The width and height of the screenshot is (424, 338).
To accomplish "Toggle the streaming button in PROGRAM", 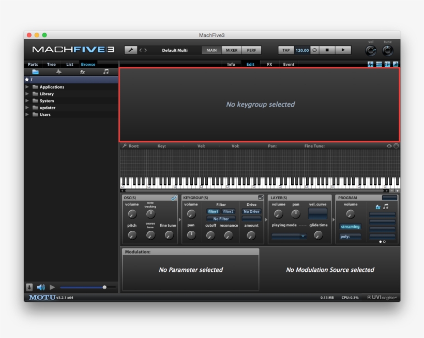I will tap(350, 227).
